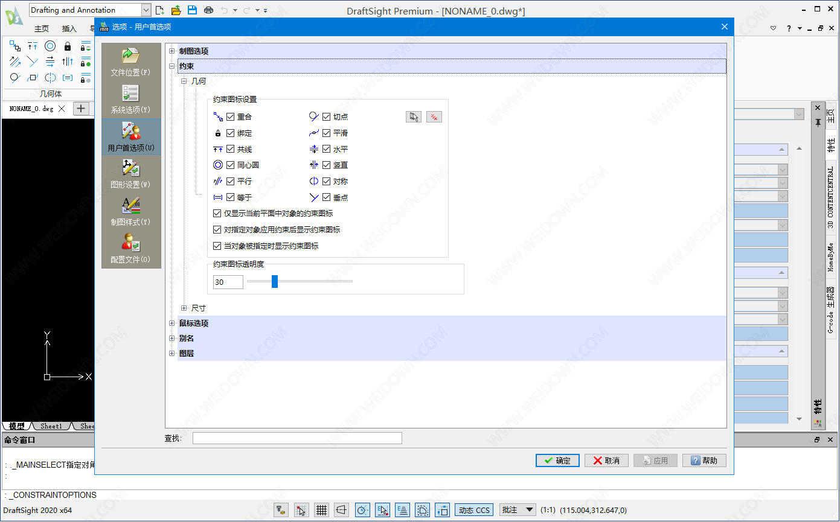Toggle the grid display icon in the status bar

pyautogui.click(x=322, y=510)
